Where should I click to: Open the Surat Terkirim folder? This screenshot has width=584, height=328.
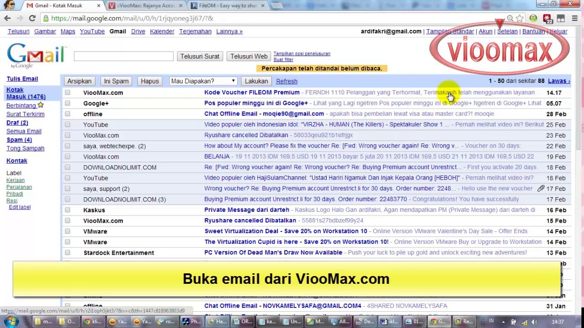pos(26,114)
